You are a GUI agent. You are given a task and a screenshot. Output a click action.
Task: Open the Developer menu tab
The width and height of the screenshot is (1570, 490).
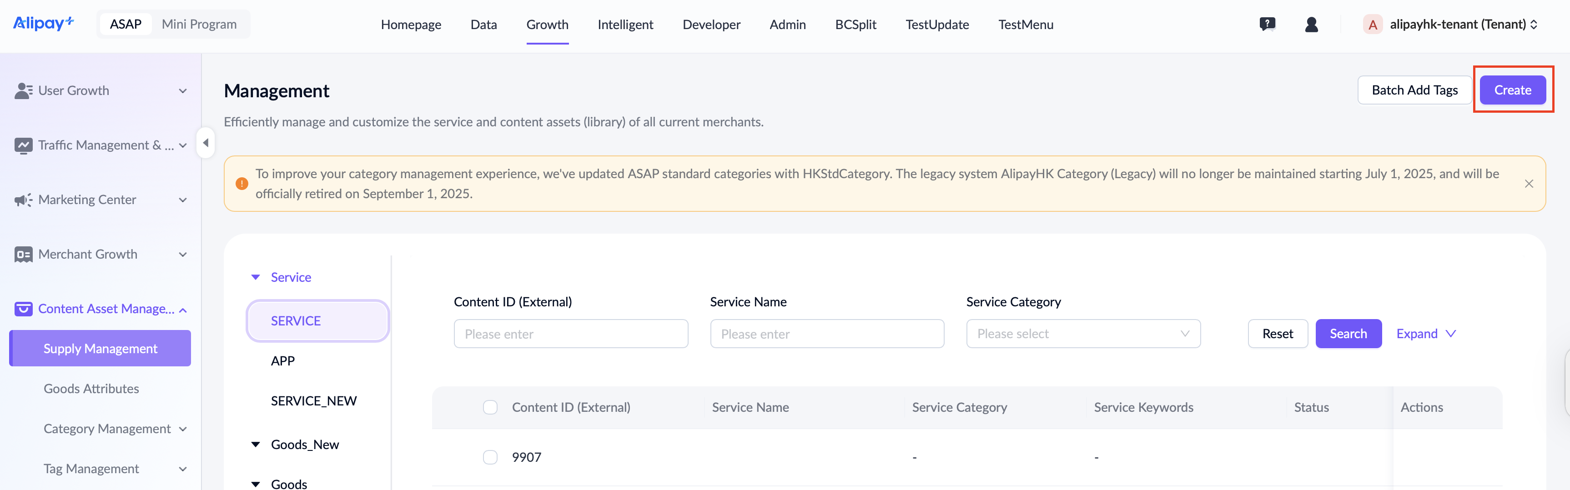711,25
